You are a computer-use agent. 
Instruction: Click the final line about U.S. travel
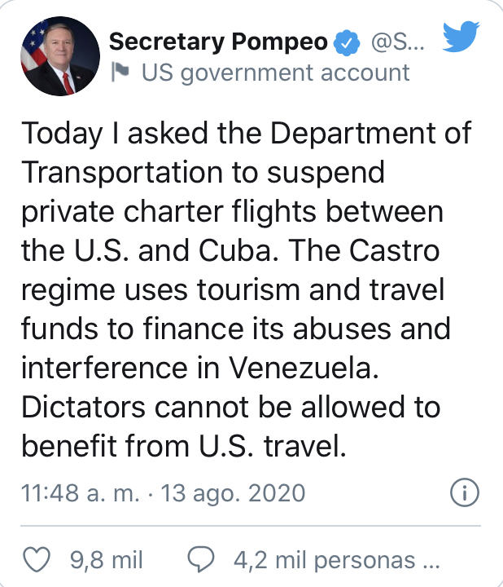183,446
